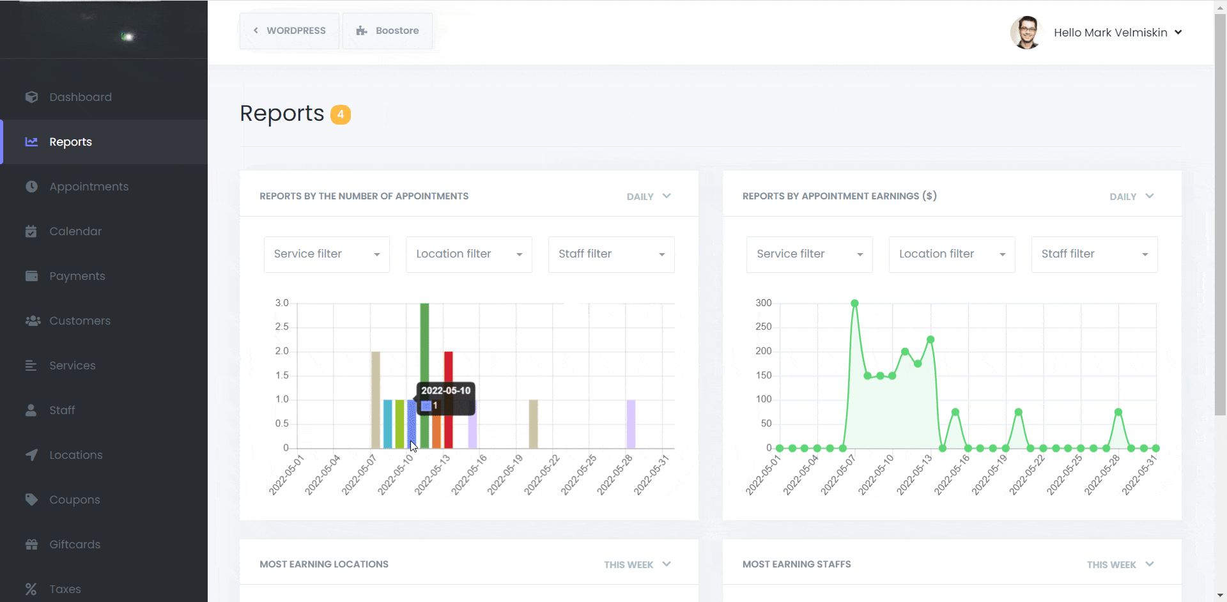This screenshot has height=602, width=1227.
Task: Click the Calendar icon in sidebar
Action: [x=31, y=231]
